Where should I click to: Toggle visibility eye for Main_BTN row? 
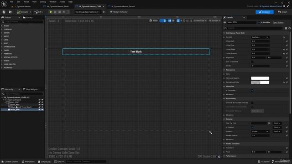click(x=42, y=110)
